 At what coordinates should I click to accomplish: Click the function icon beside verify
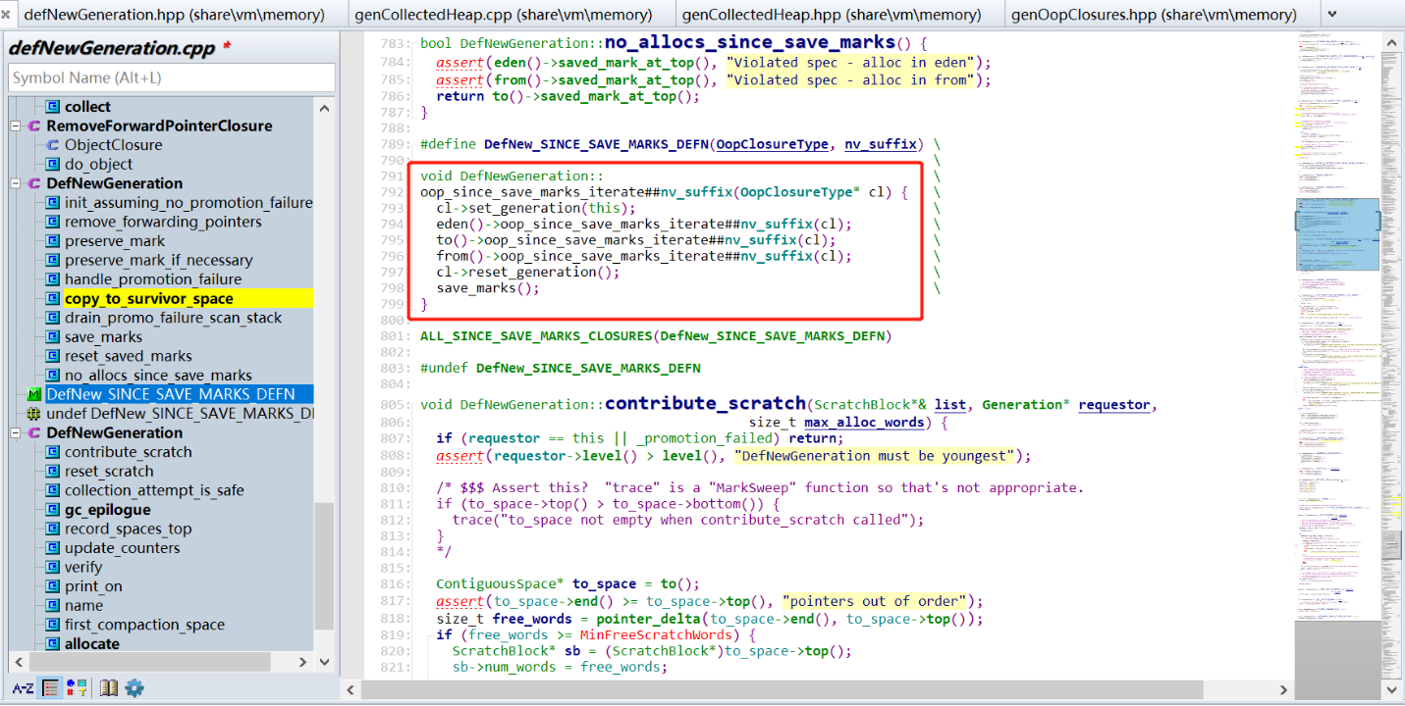tap(53, 567)
